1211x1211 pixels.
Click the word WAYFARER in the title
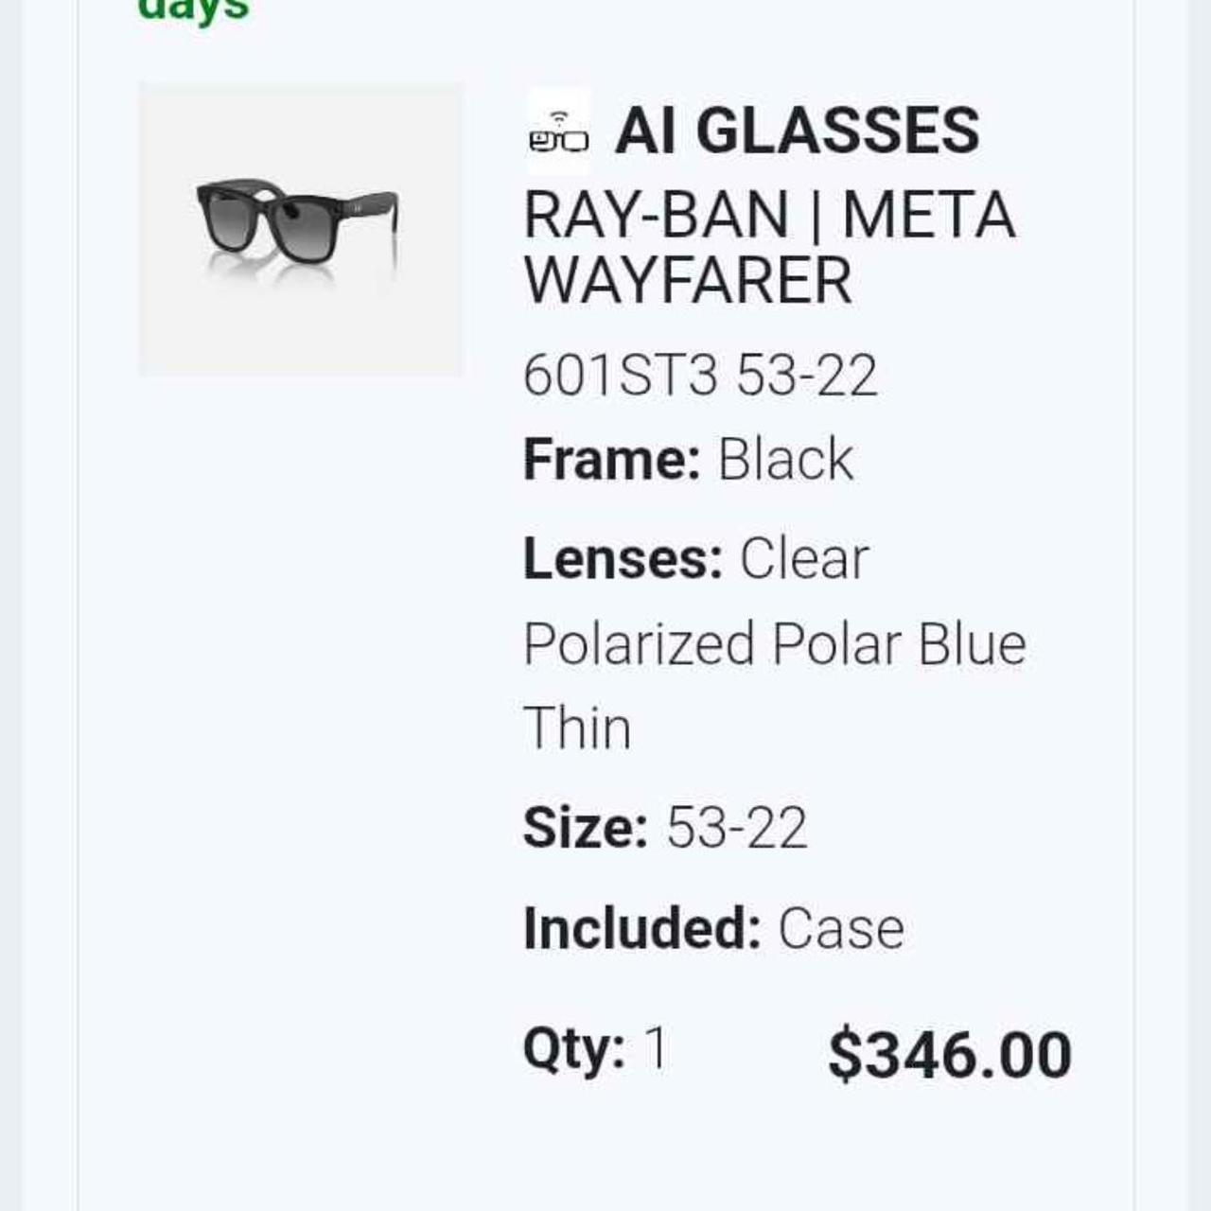(x=688, y=281)
